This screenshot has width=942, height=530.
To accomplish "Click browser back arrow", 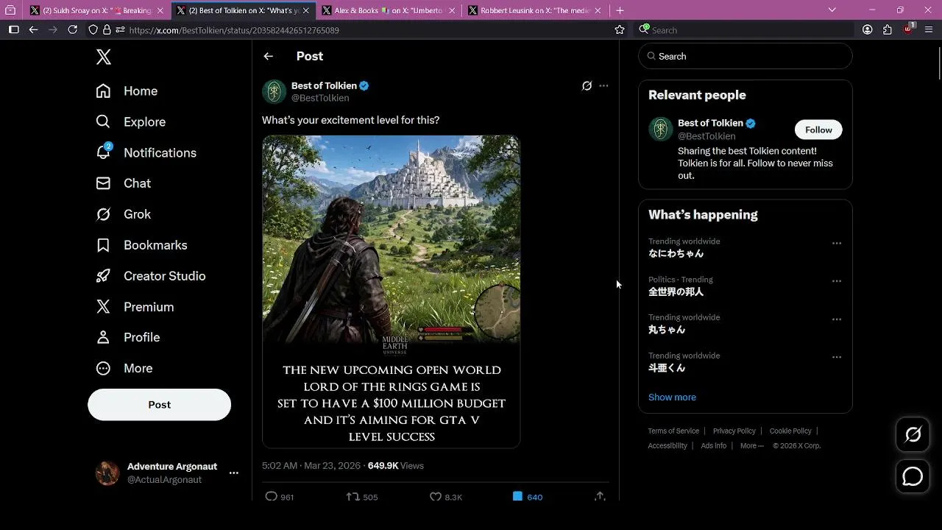I will tap(33, 29).
